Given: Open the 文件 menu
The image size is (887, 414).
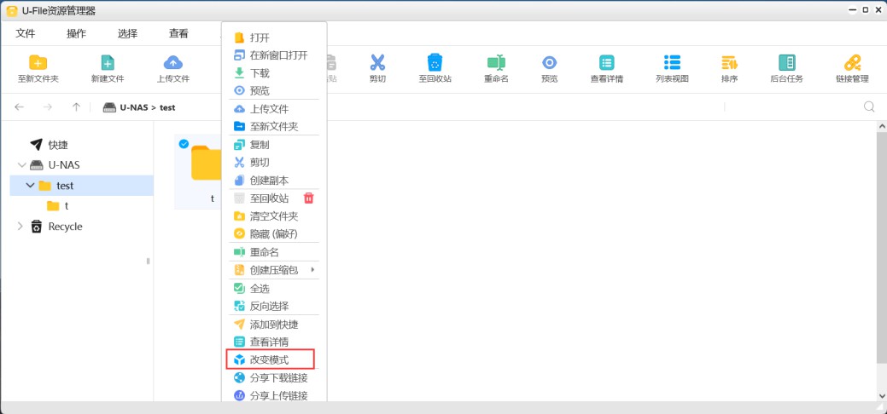Looking at the screenshot, I should 26,33.
